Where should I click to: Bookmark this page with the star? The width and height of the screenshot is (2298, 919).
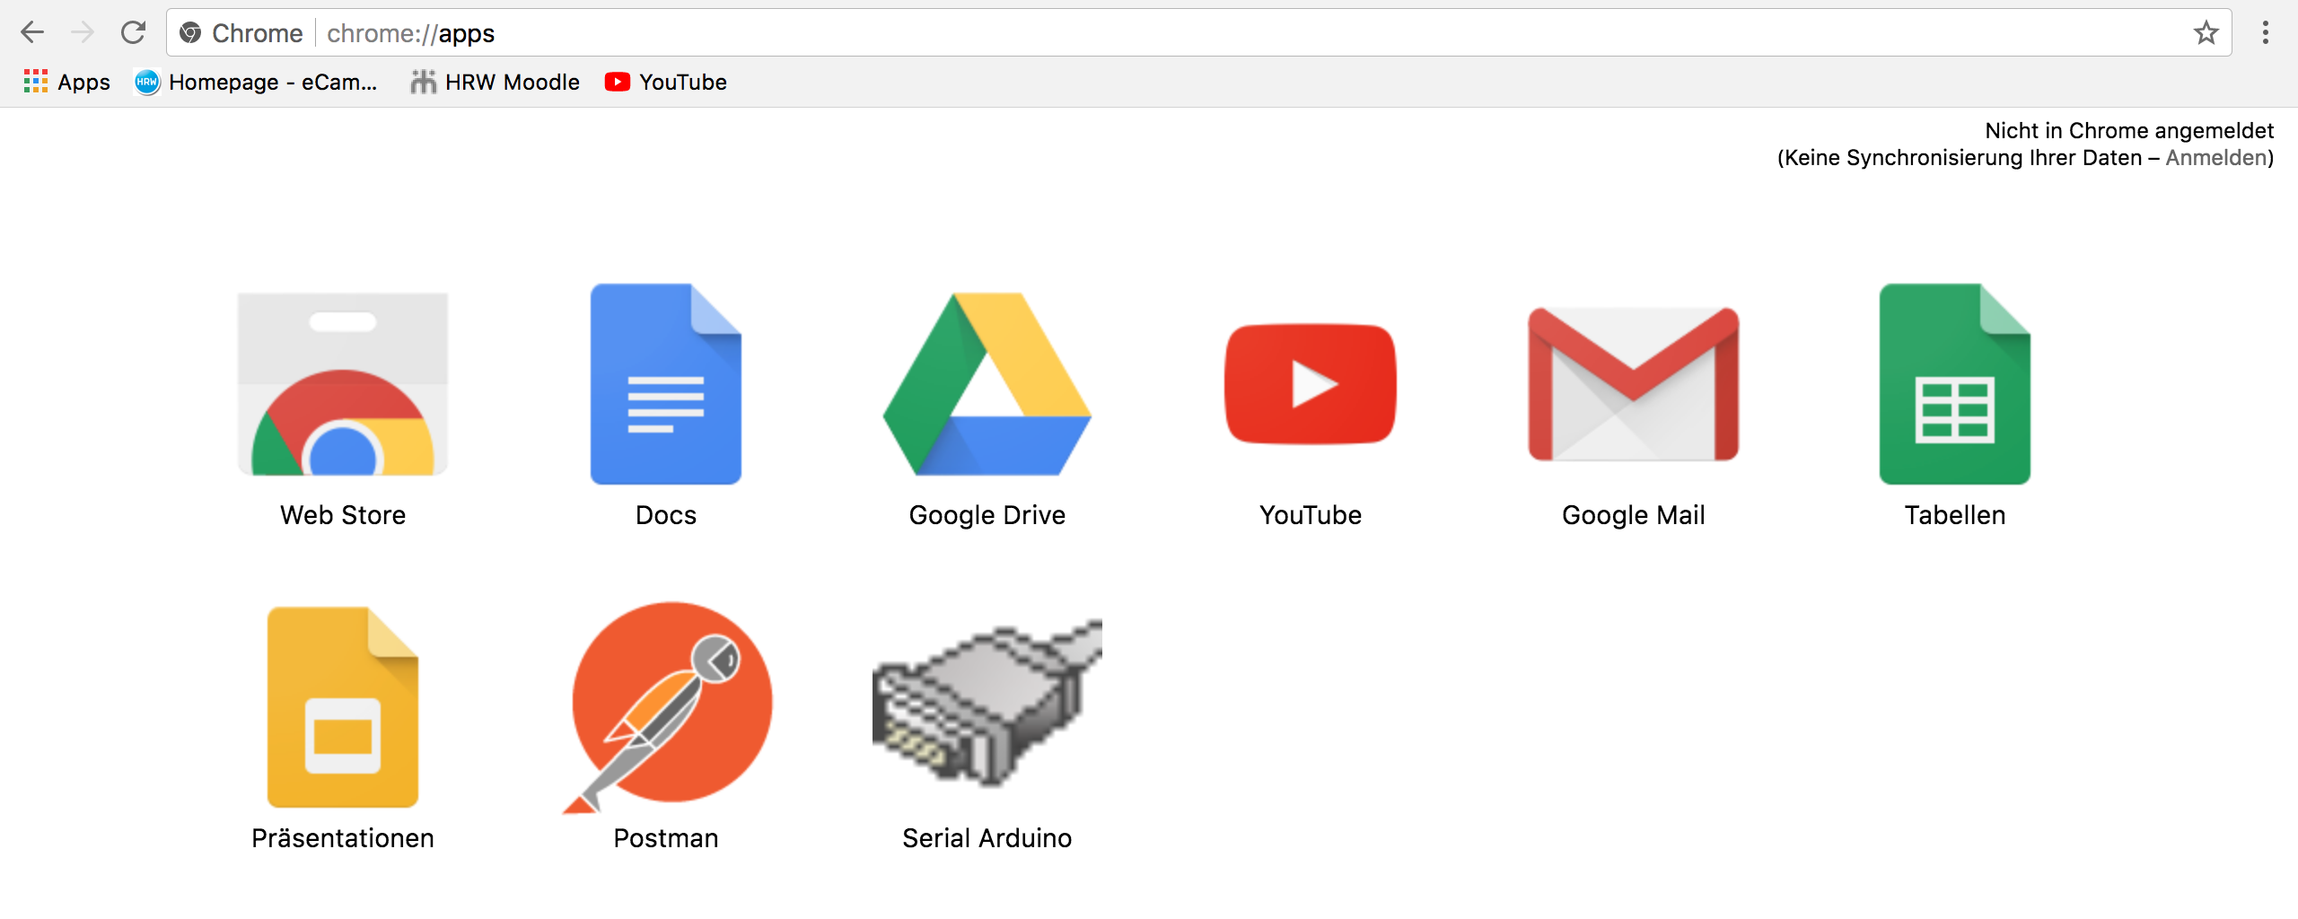tap(2206, 33)
